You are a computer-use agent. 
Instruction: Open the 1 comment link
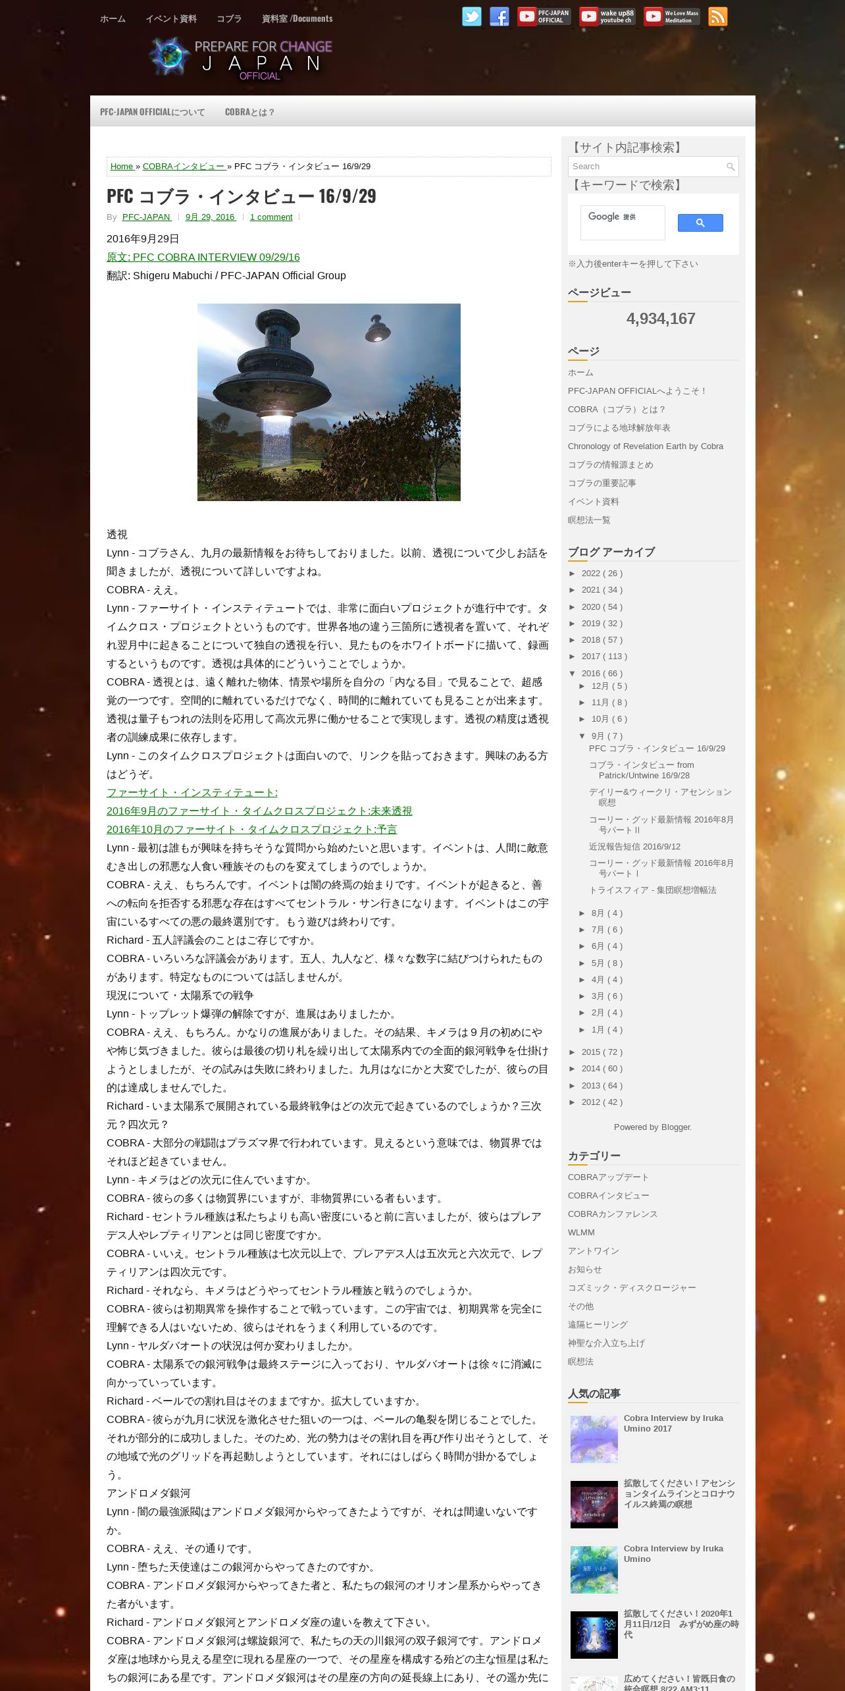coord(271,217)
